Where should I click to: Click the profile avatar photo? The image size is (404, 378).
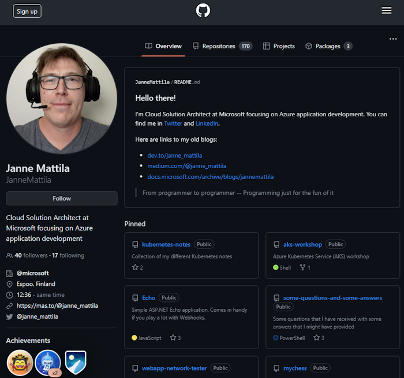pyautogui.click(x=62, y=99)
